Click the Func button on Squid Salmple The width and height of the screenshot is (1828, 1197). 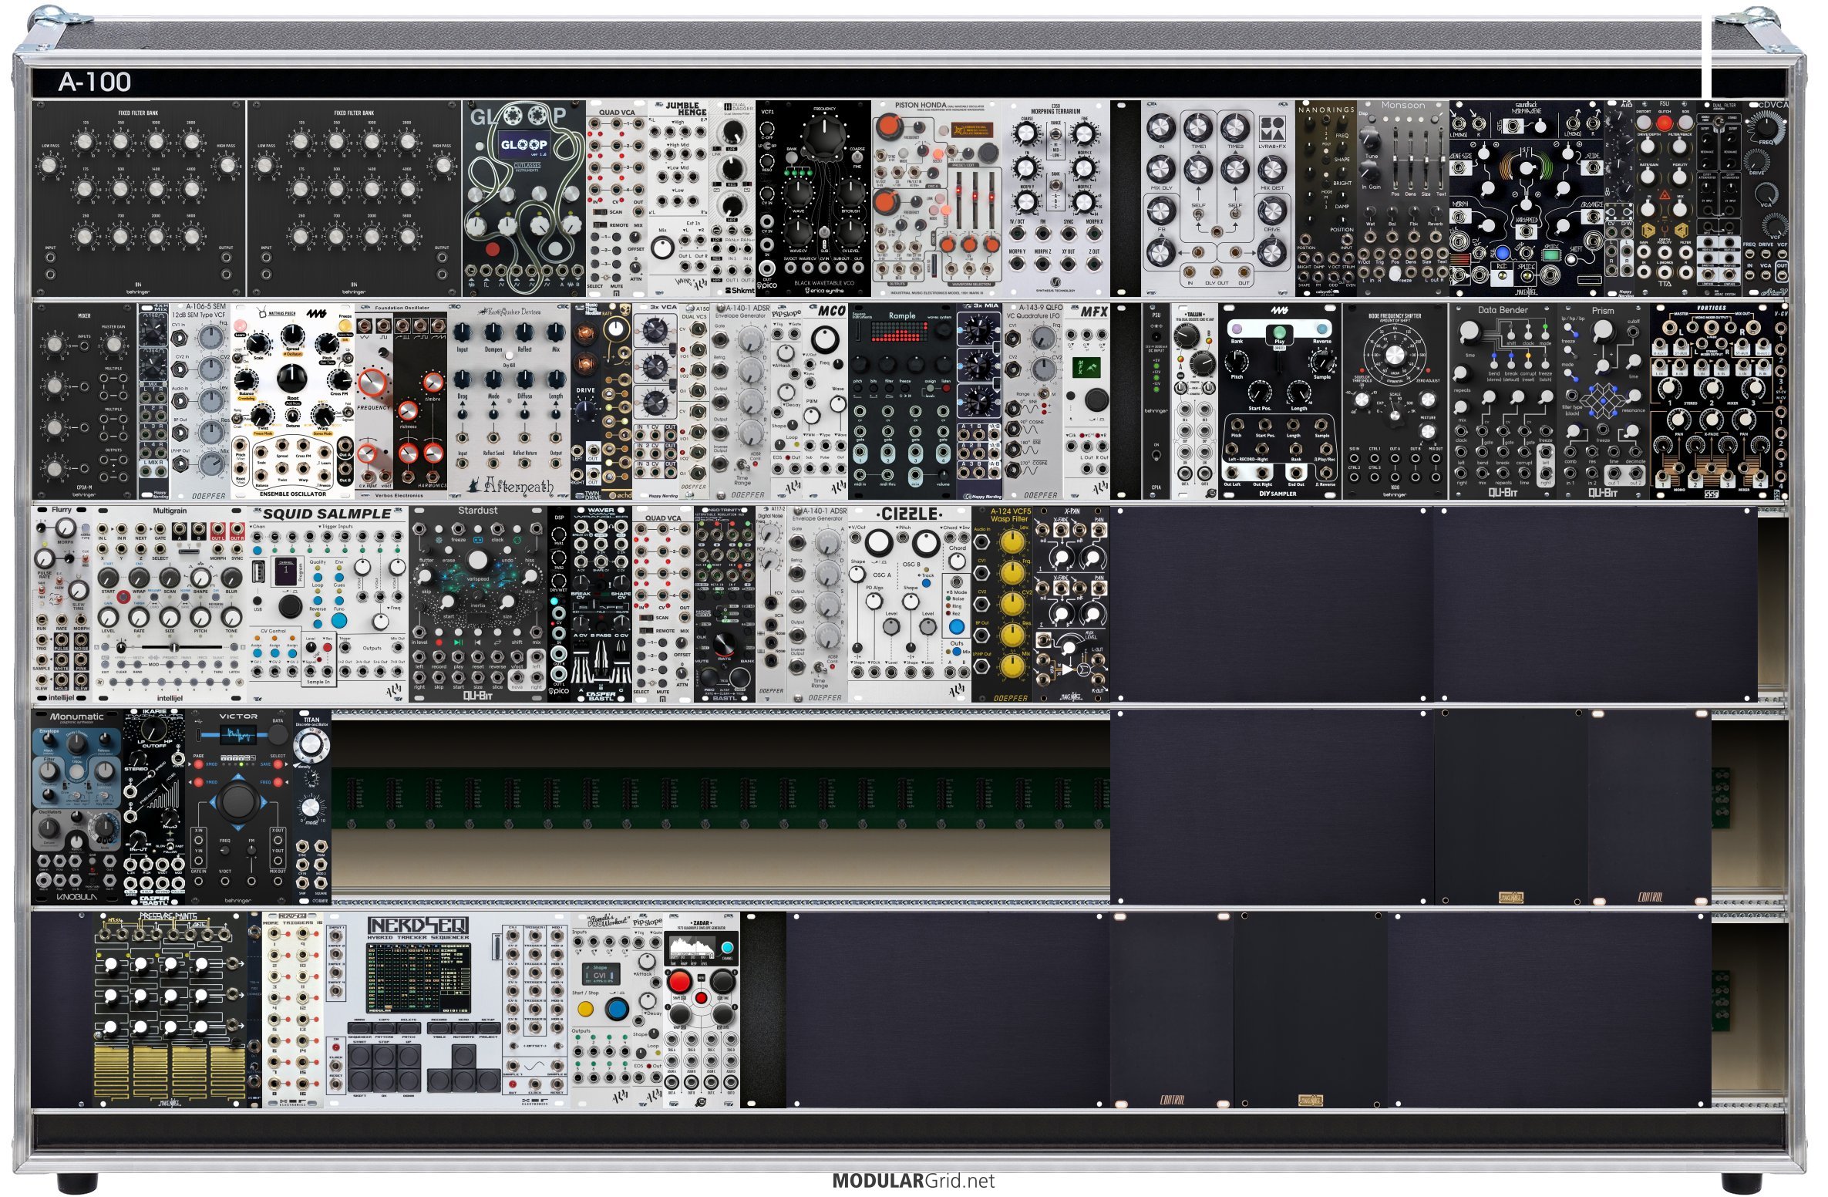[339, 620]
